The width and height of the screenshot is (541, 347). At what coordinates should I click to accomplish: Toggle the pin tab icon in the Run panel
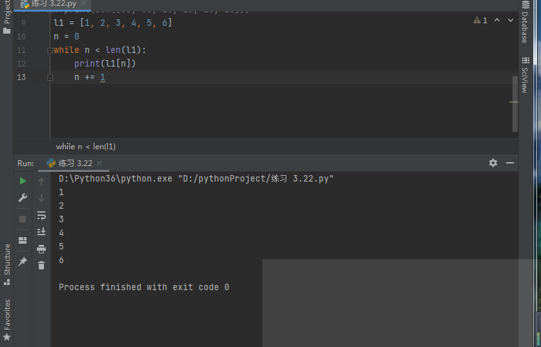tap(23, 261)
